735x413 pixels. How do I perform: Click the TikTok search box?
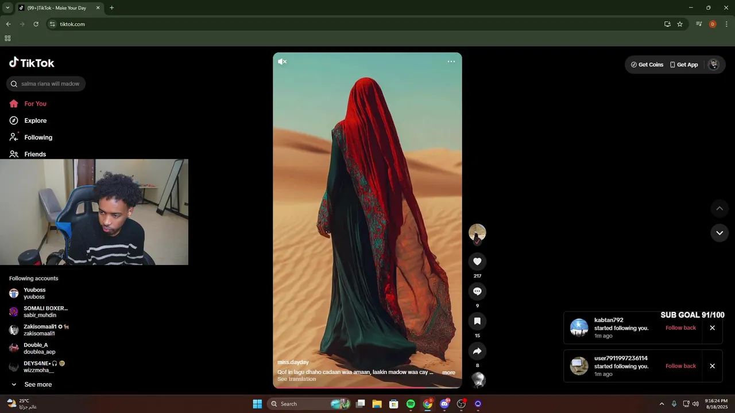[x=46, y=84]
